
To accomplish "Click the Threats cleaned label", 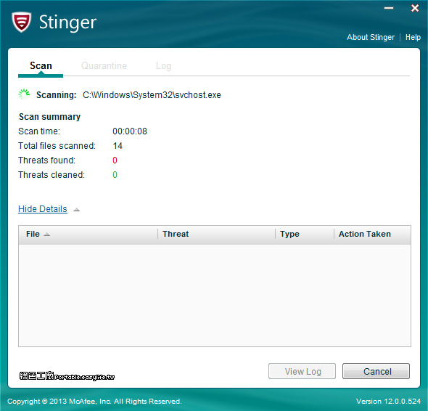I will [52, 175].
